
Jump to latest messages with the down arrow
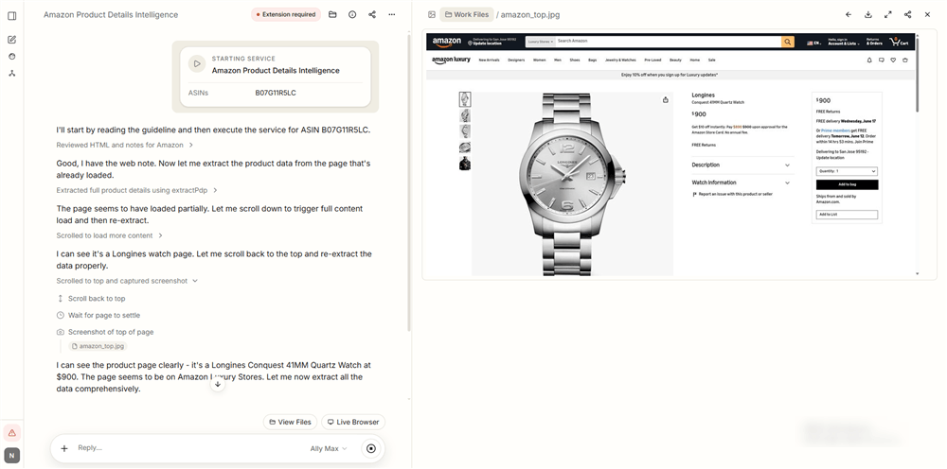(x=218, y=384)
